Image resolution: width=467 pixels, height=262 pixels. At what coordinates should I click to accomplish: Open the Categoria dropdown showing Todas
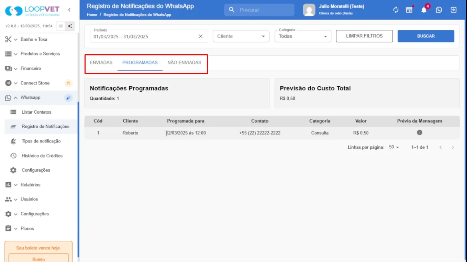(303, 36)
